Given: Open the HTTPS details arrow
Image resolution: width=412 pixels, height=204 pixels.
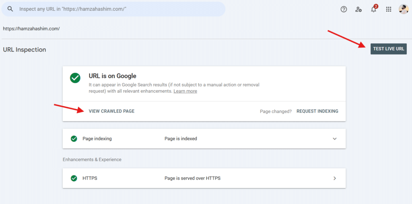Looking at the screenshot, I should pos(334,178).
